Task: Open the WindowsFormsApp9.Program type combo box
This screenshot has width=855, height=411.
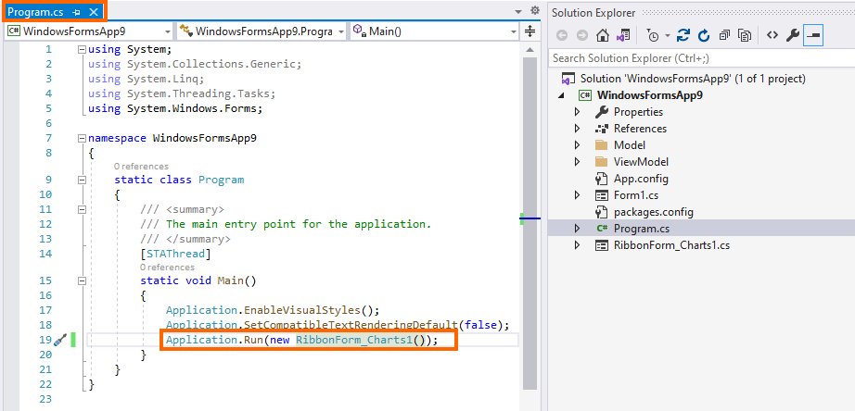Action: (262, 31)
